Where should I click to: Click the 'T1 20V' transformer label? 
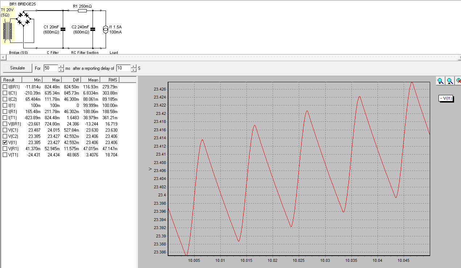pyautogui.click(x=7, y=10)
